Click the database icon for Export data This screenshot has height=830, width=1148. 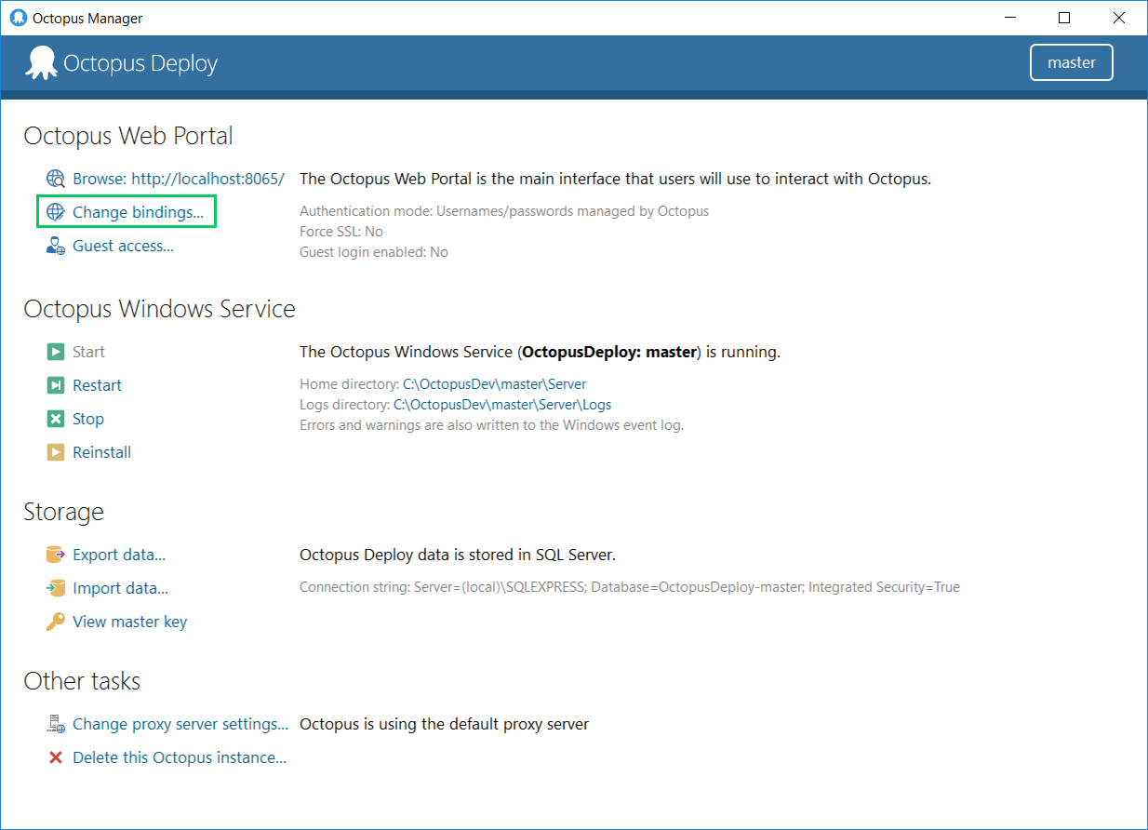click(x=56, y=555)
